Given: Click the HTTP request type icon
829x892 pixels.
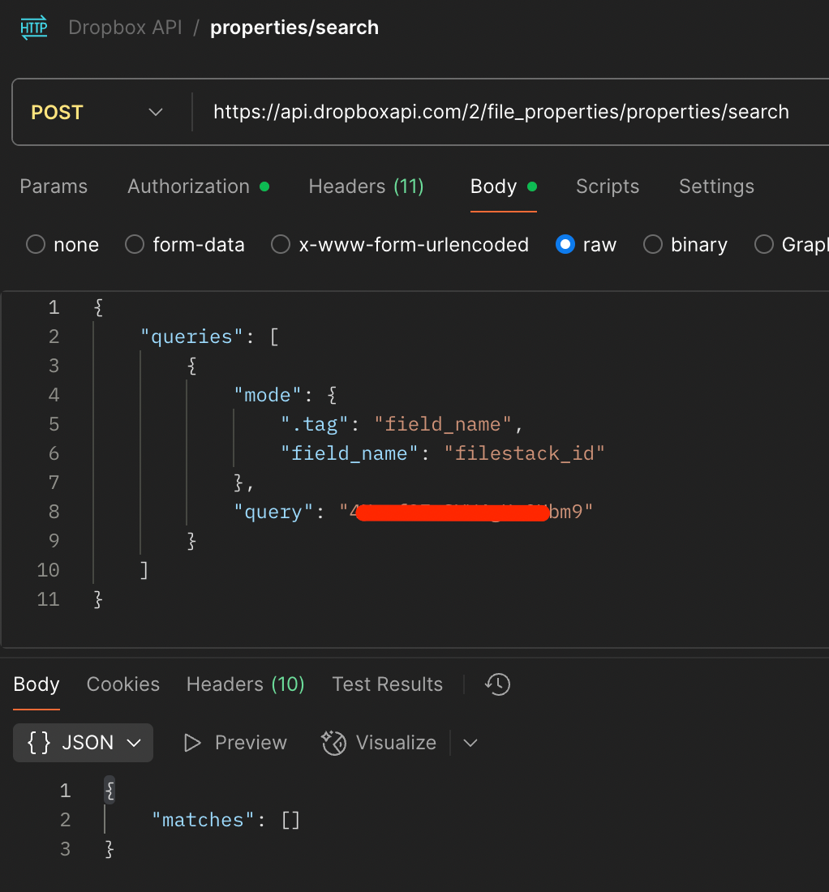Looking at the screenshot, I should click(34, 28).
